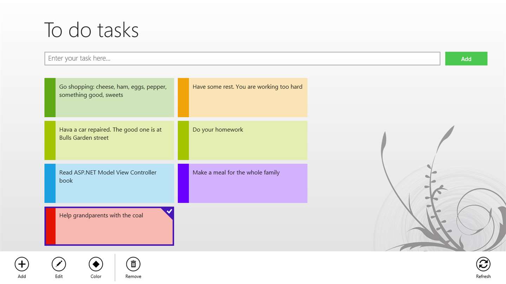The width and height of the screenshot is (506, 284).
Task: Select the 'Read ASP.NET' book task
Action: pos(115,183)
